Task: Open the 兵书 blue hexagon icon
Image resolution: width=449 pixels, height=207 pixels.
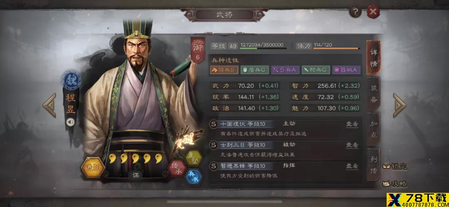Action: [x=194, y=177]
